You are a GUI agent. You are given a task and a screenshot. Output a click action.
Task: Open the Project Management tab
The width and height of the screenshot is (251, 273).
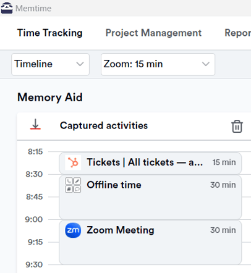click(x=153, y=33)
